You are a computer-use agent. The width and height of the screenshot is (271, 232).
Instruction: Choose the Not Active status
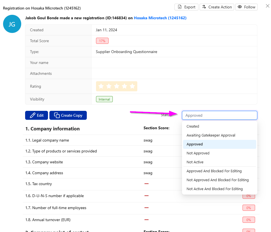219,162
